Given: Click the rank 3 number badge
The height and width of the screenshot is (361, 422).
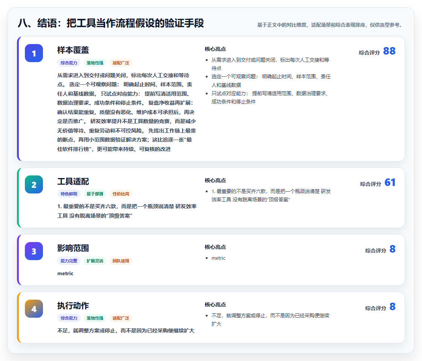Looking at the screenshot, I should click(x=34, y=251).
